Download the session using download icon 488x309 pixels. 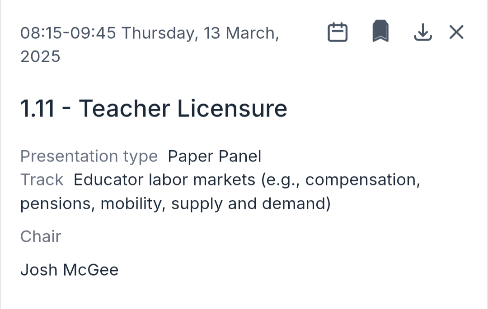(x=423, y=32)
